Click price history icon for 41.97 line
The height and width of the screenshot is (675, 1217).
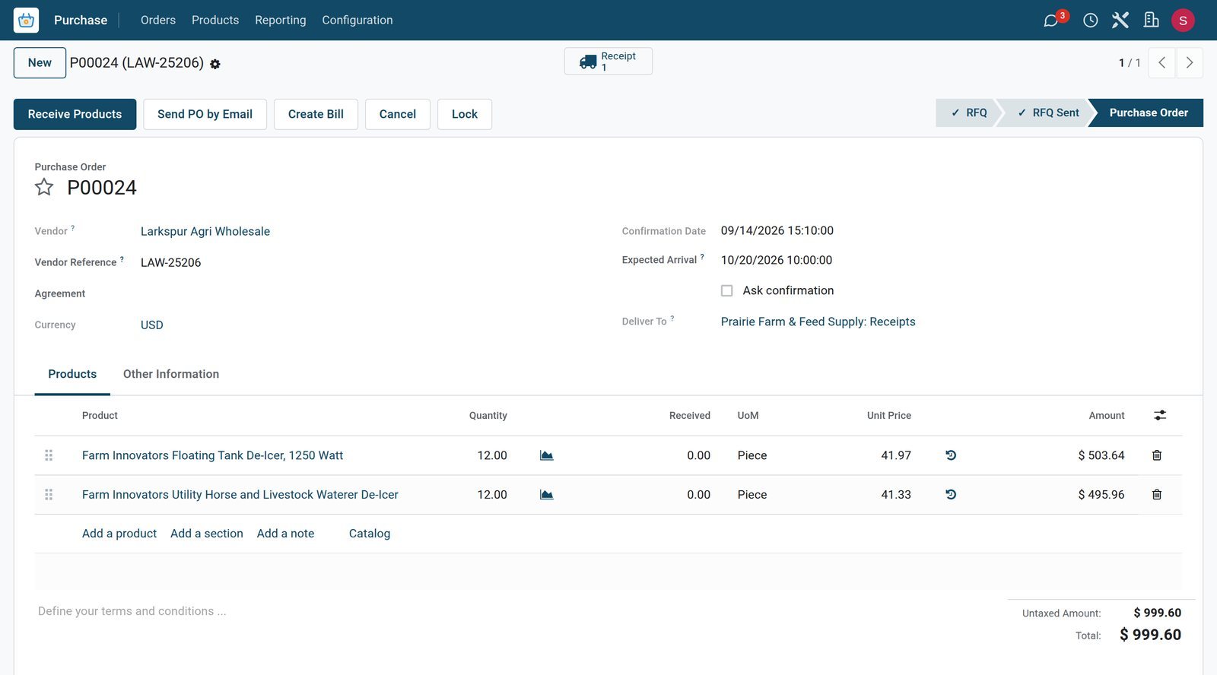tap(951, 455)
